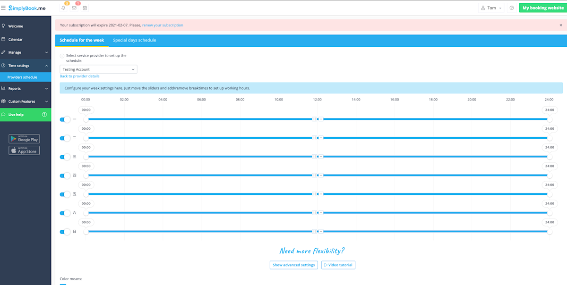Image resolution: width=567 pixels, height=285 pixels.
Task: Remove breaktime with minus on 四 row
Action: (321, 175)
